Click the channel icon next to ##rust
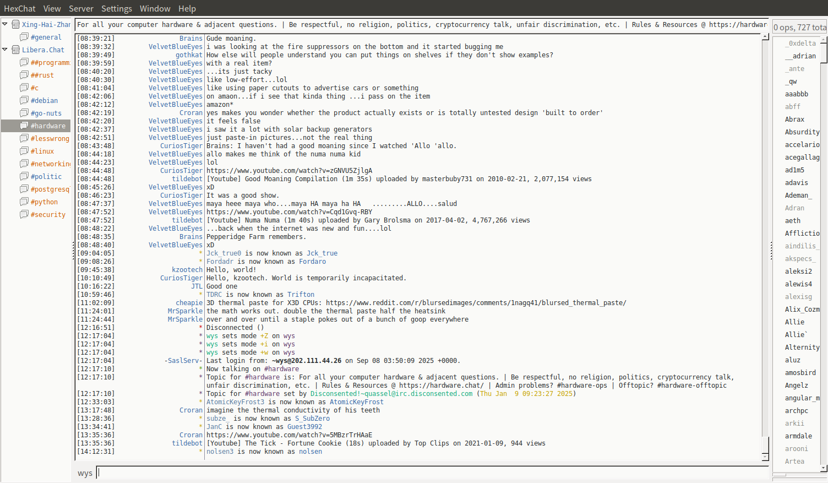 click(24, 75)
